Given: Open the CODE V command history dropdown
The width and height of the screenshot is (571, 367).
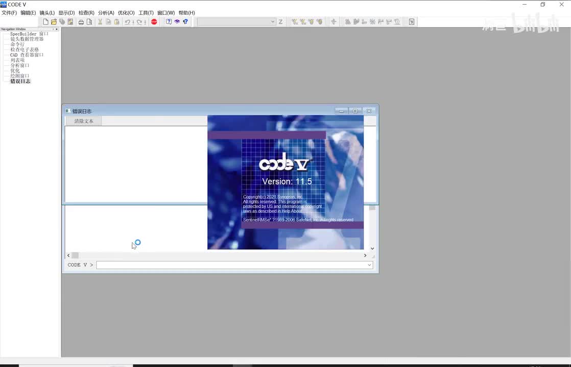Looking at the screenshot, I should [x=369, y=265].
